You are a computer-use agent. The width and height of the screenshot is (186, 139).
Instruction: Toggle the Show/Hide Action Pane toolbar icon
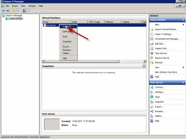coord(29,11)
